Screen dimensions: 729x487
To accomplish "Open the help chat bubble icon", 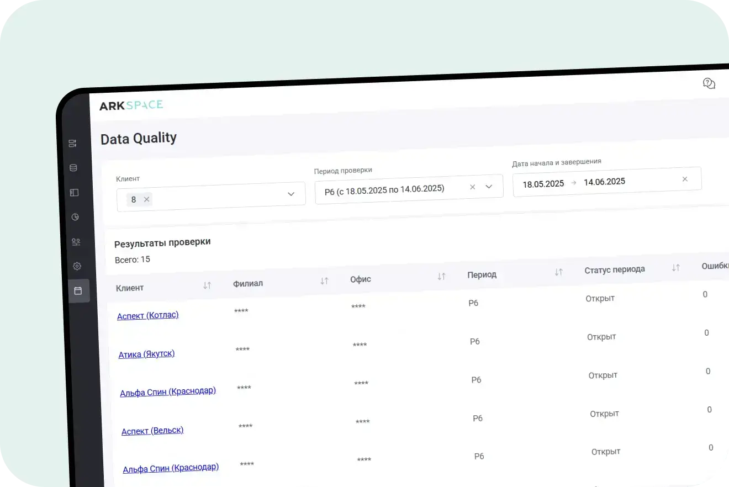I will [709, 83].
